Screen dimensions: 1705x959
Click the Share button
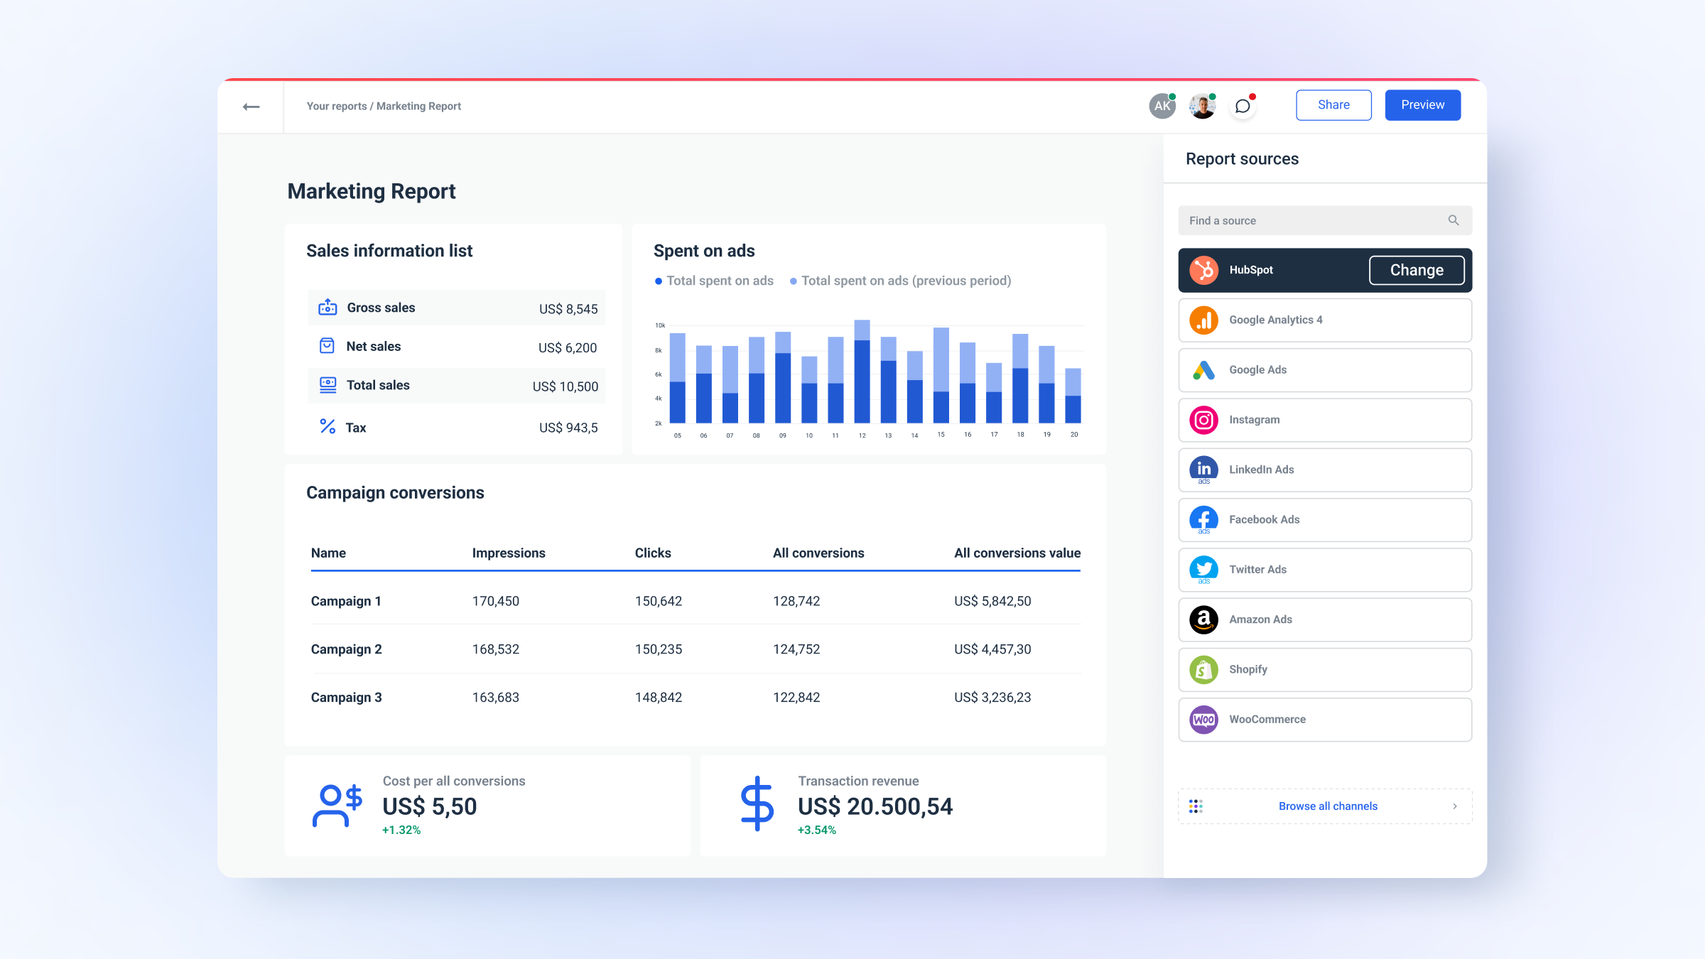[1333, 104]
